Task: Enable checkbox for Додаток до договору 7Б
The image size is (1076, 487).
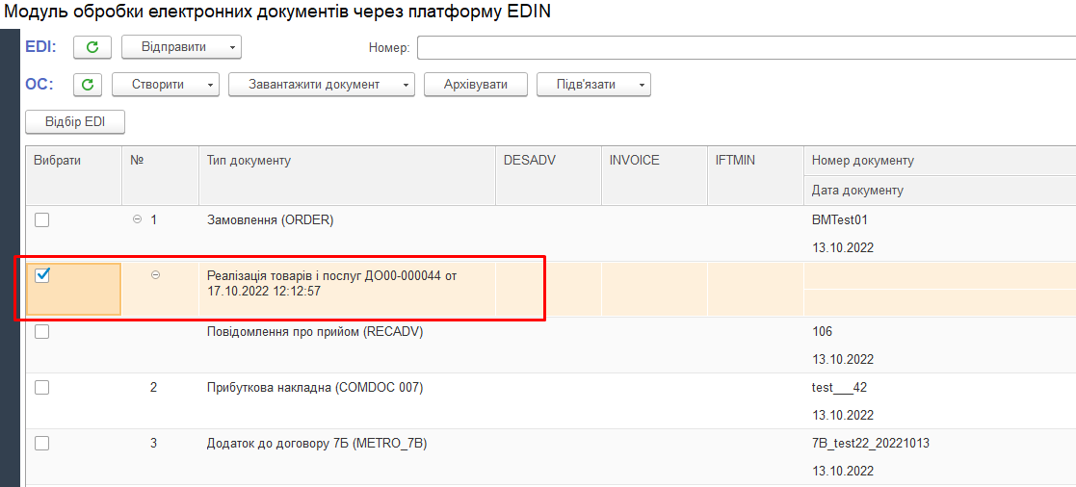Action: tap(41, 444)
